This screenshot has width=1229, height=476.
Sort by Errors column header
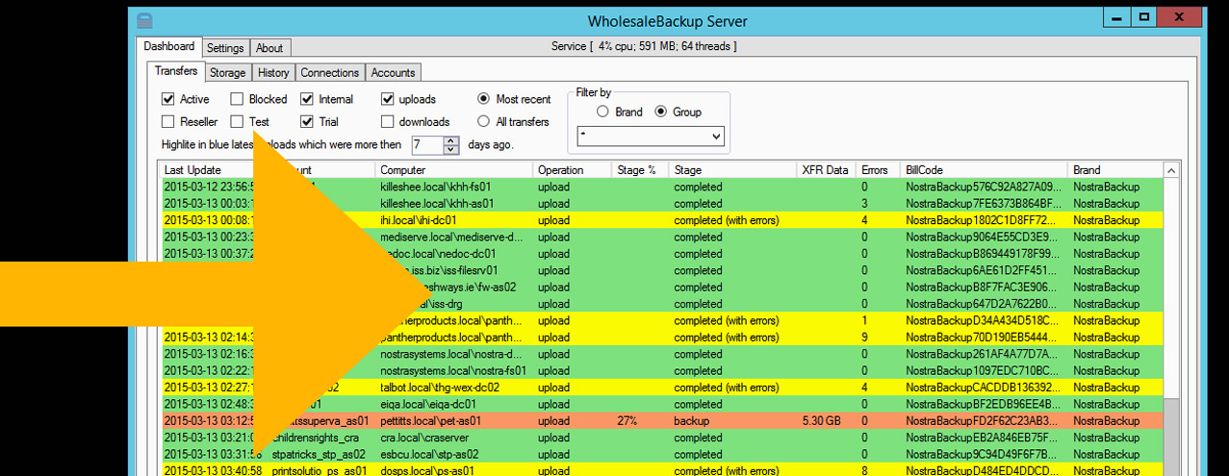[x=879, y=170]
